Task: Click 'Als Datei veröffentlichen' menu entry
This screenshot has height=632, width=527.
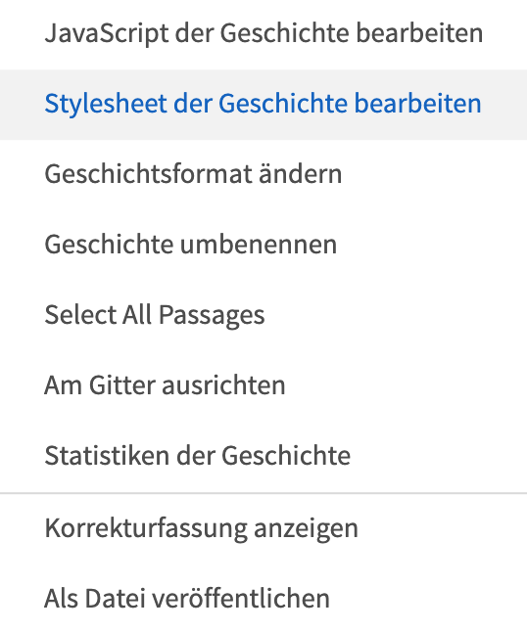Action: tap(263, 599)
